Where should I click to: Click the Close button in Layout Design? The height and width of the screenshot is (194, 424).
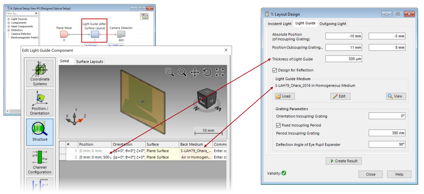tap(370, 174)
